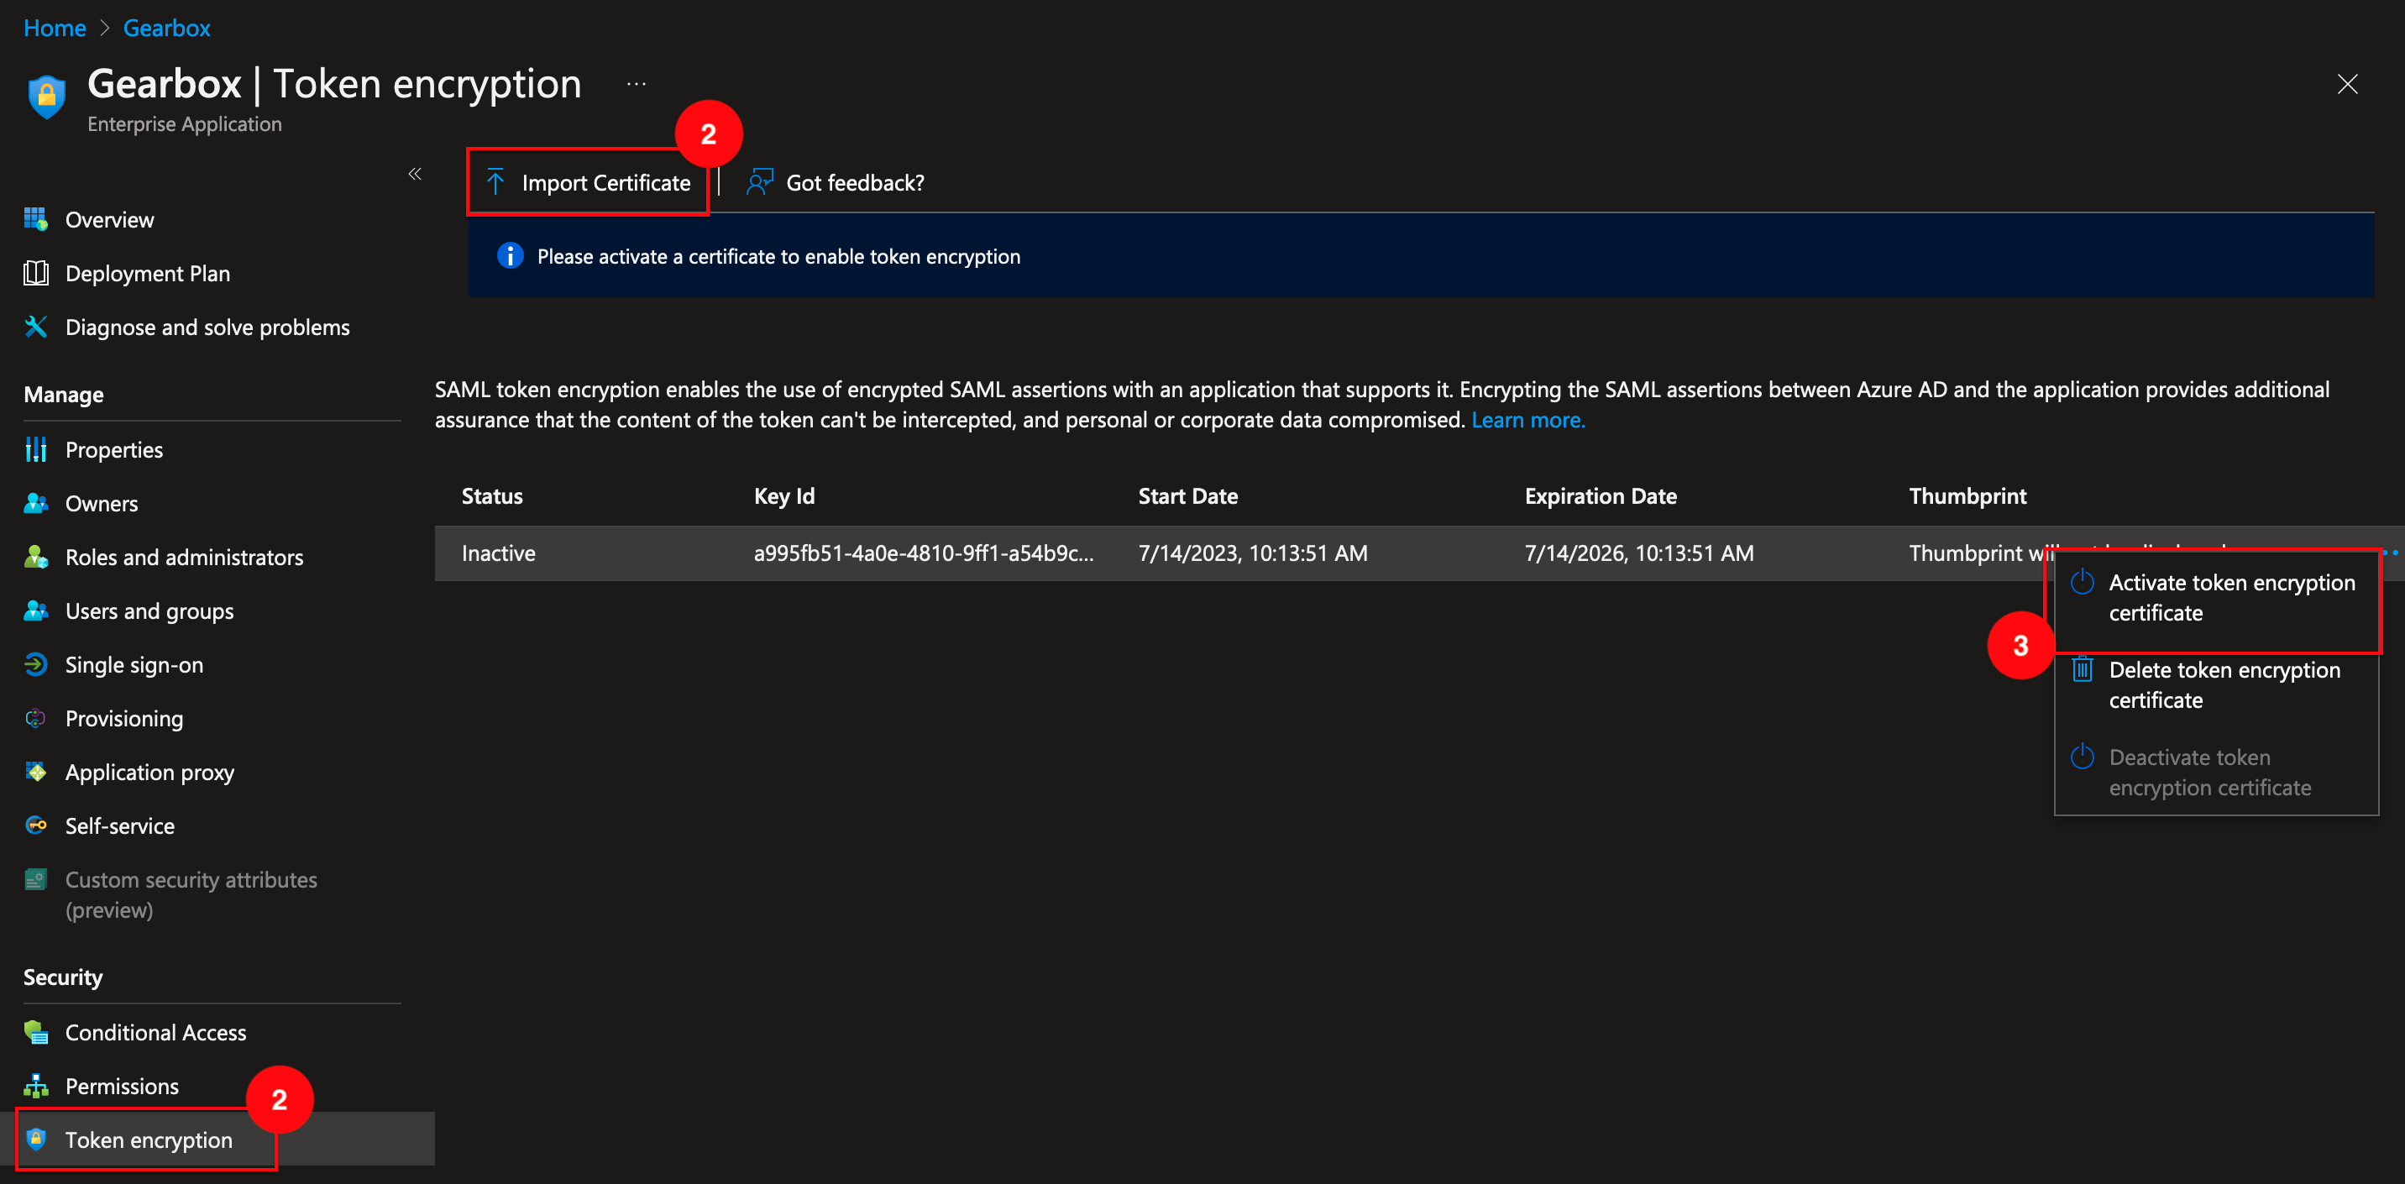Sort by Status column header
2405x1184 pixels.
click(492, 495)
